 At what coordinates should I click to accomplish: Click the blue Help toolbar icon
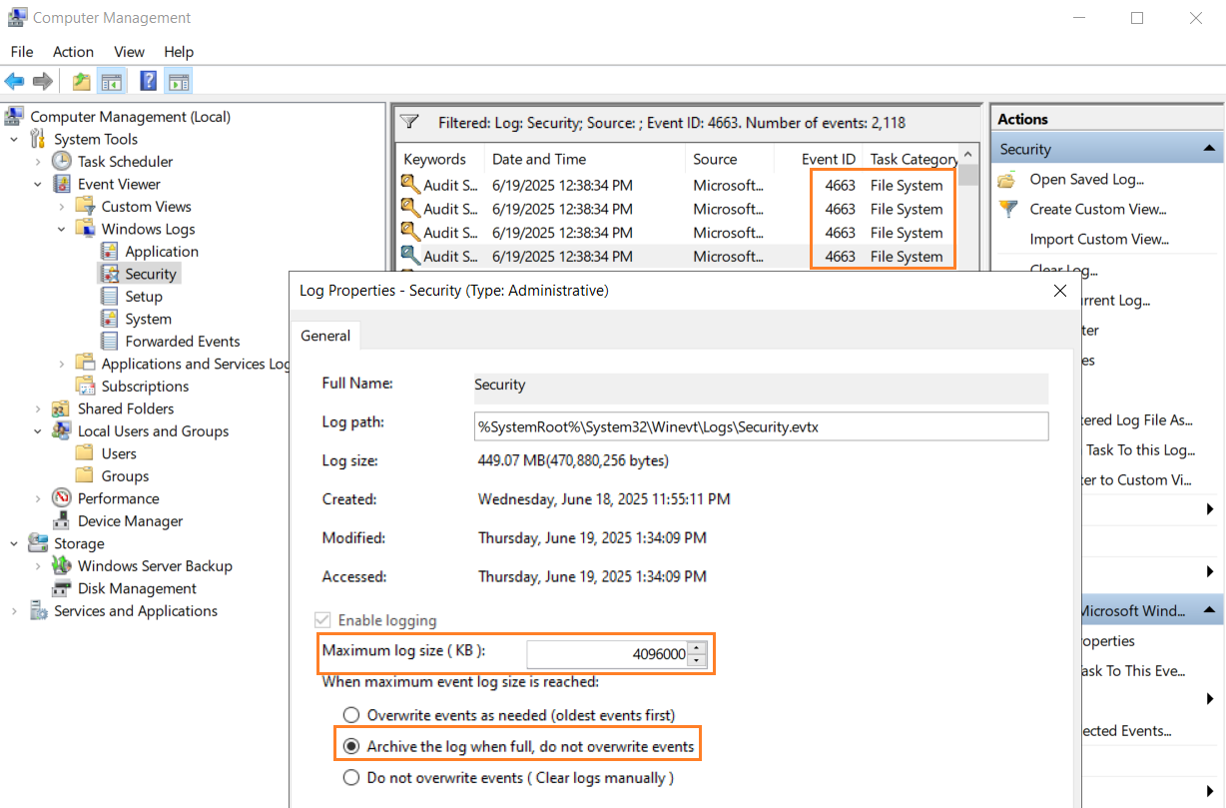149,82
